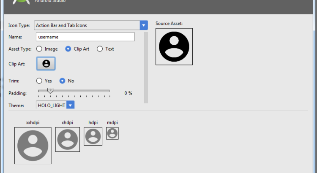
Task: Click the Android Studio logo in header
Action: coord(21,2)
